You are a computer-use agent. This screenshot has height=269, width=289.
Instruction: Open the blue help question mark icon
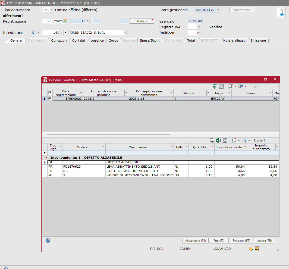48,240
